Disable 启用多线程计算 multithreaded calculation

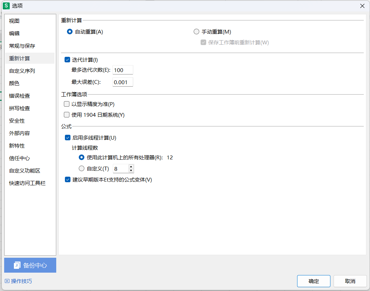pos(67,138)
